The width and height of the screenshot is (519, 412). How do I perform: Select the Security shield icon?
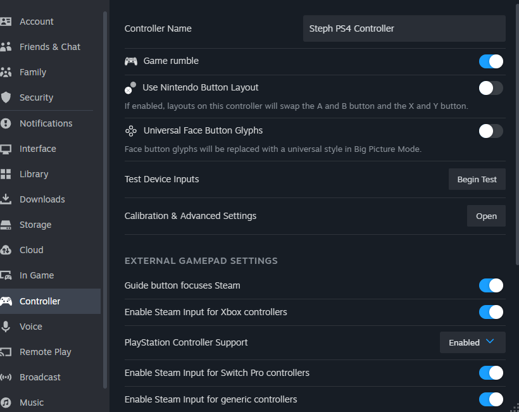[x=6, y=97]
